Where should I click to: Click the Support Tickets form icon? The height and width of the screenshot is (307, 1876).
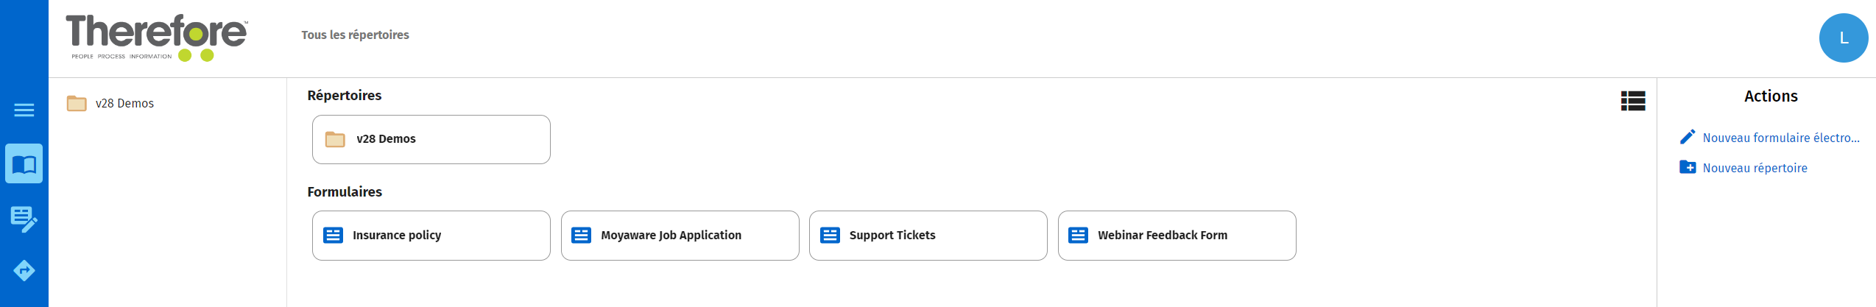[x=830, y=236]
